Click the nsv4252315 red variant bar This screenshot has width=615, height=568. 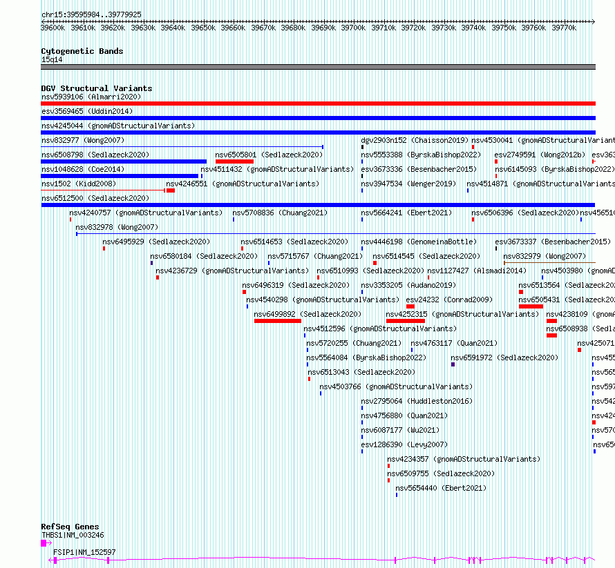(x=406, y=321)
